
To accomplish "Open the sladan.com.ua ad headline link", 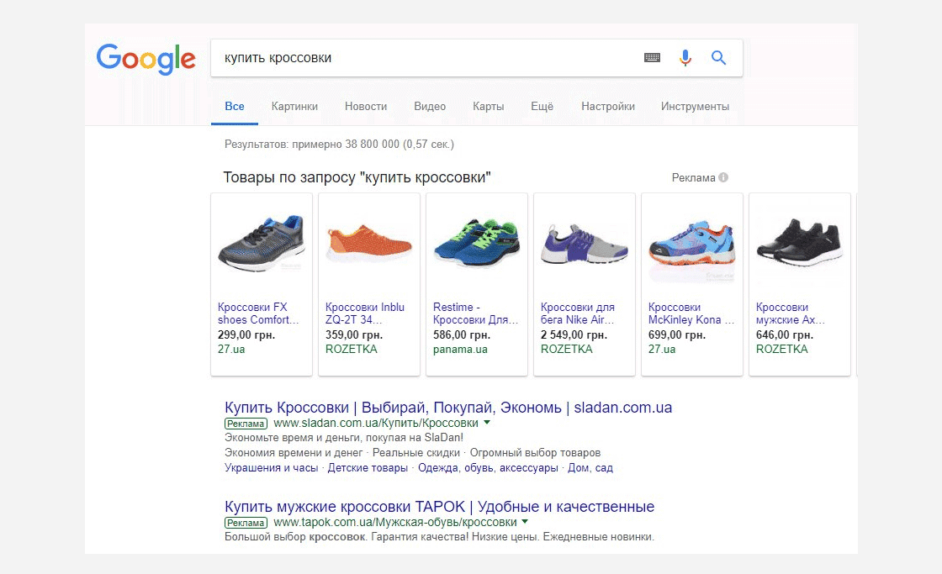I will [x=448, y=407].
